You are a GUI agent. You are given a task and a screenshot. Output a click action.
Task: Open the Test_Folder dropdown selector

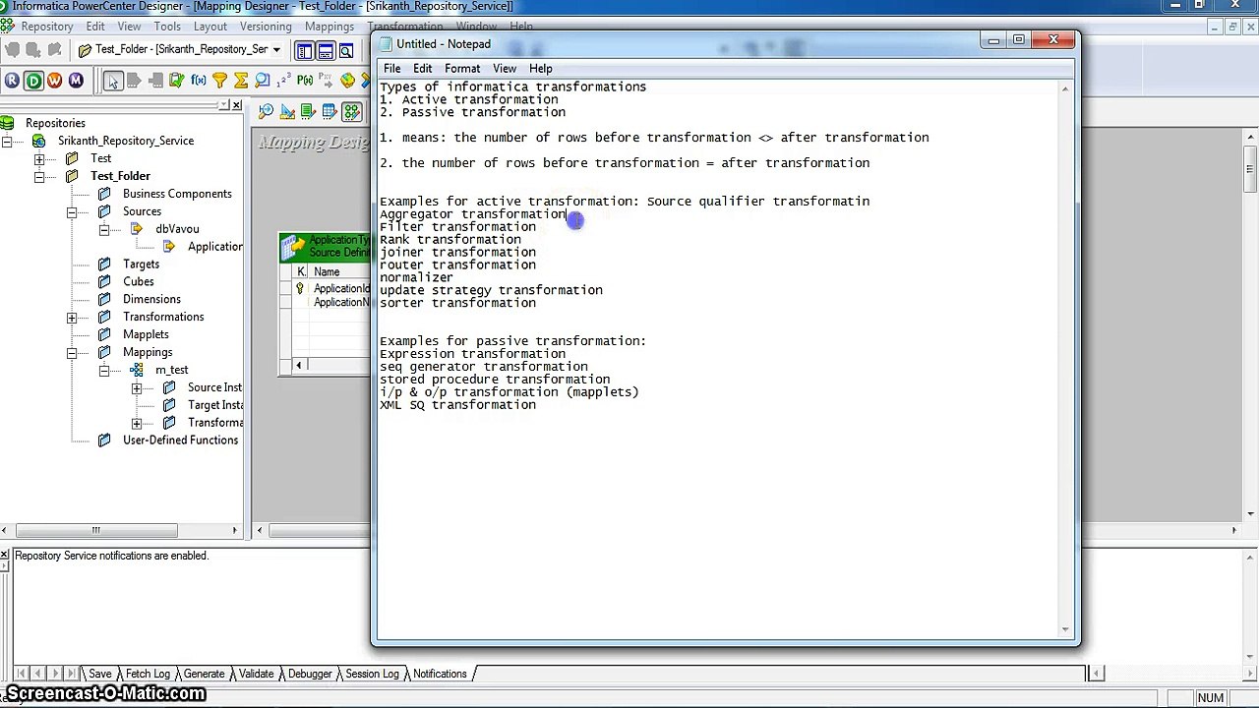tap(276, 50)
